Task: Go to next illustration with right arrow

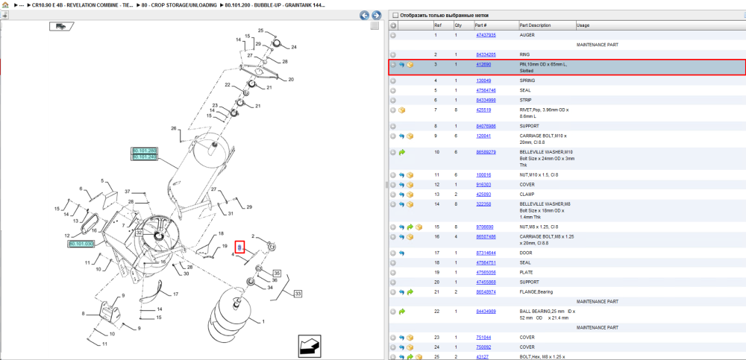Action: pos(376,15)
